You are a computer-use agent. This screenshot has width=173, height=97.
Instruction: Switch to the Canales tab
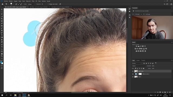tap(138, 60)
